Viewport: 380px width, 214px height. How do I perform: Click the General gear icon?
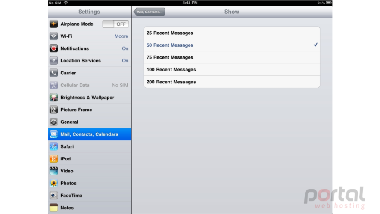click(x=53, y=122)
